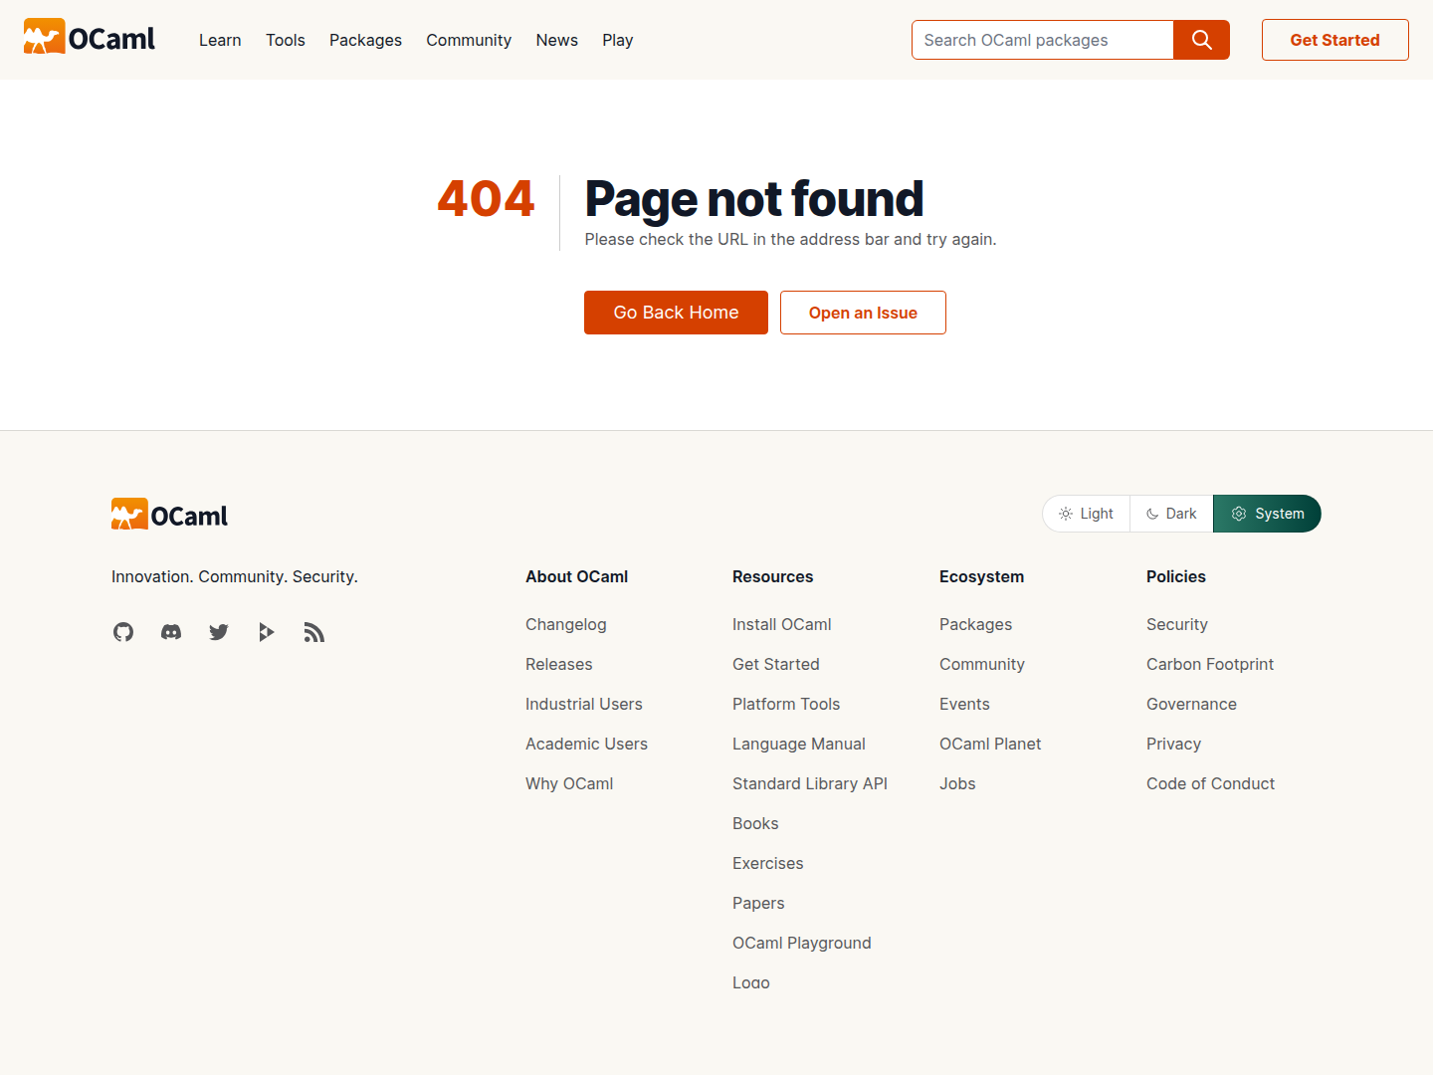Click the "Resources" column heading
Image resolution: width=1433 pixels, height=1075 pixels.
tap(773, 576)
